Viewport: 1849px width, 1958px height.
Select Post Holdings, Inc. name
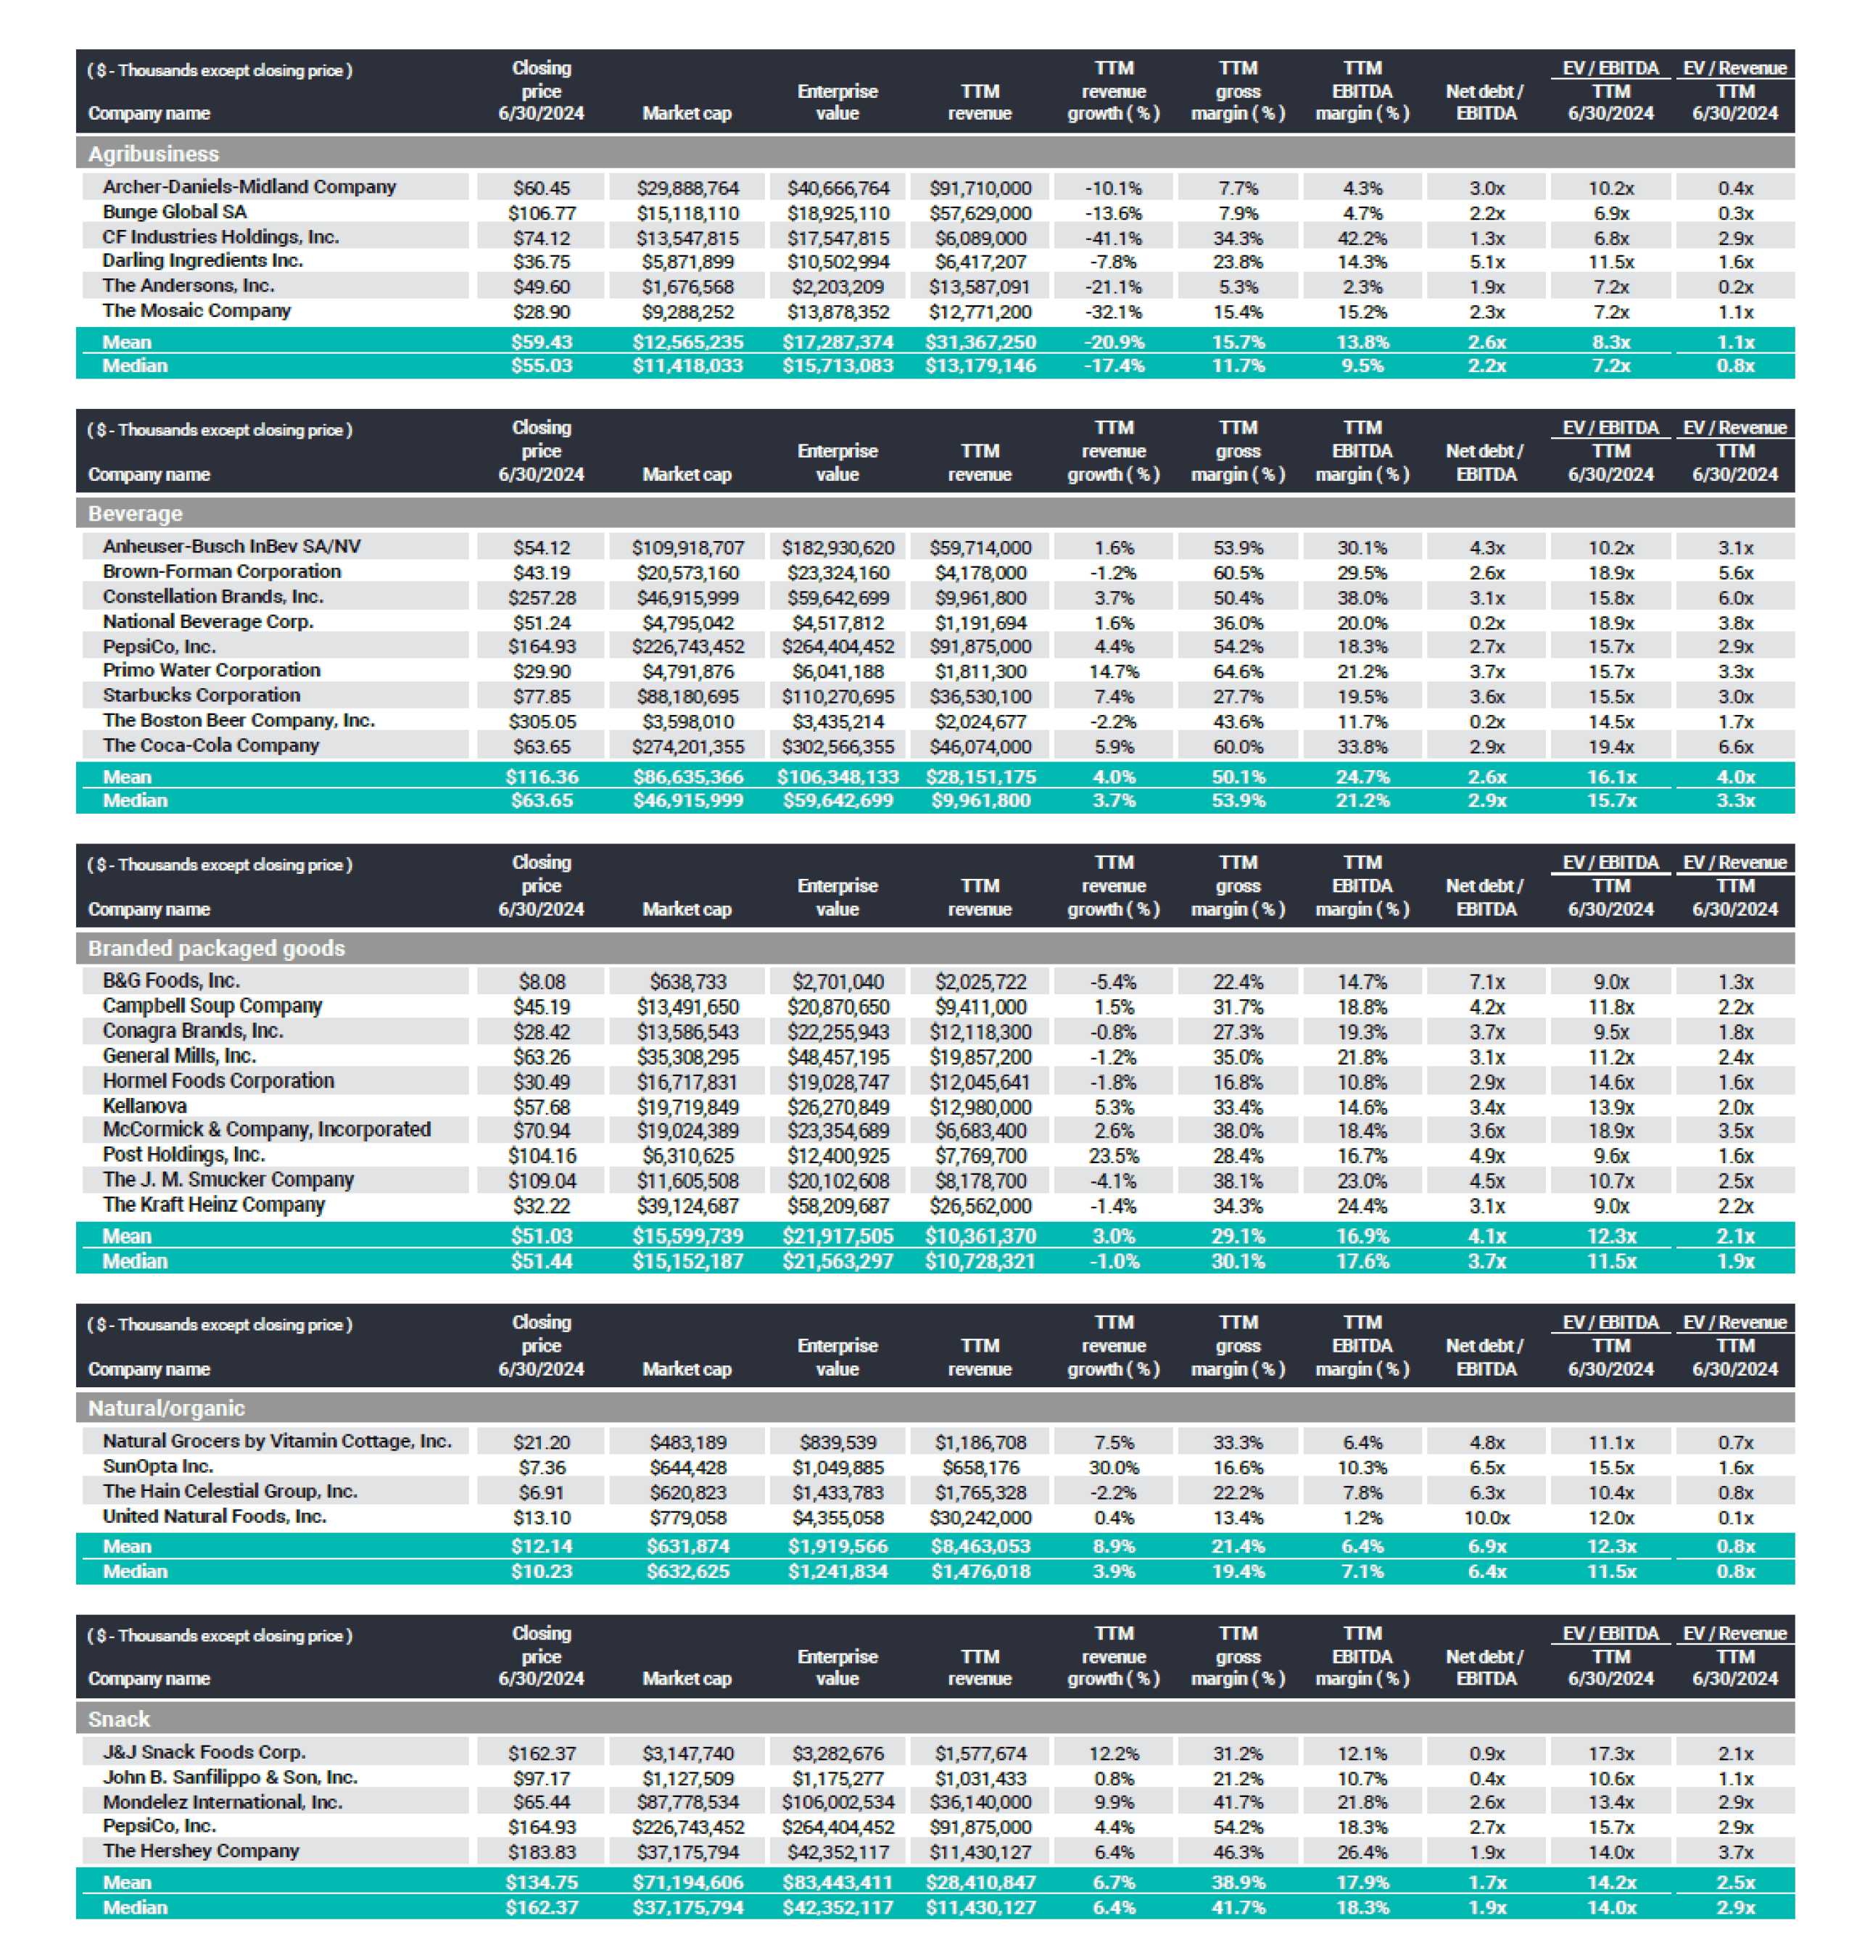tap(183, 1154)
